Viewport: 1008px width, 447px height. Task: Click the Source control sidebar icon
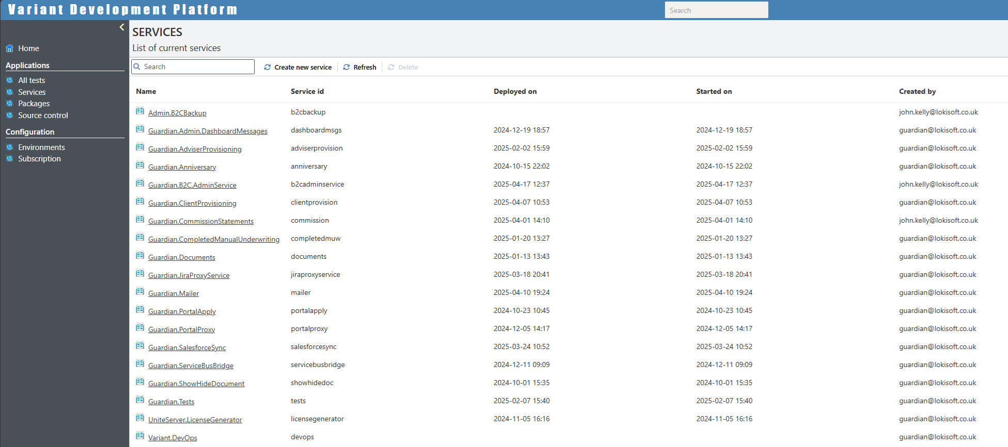[x=9, y=115]
